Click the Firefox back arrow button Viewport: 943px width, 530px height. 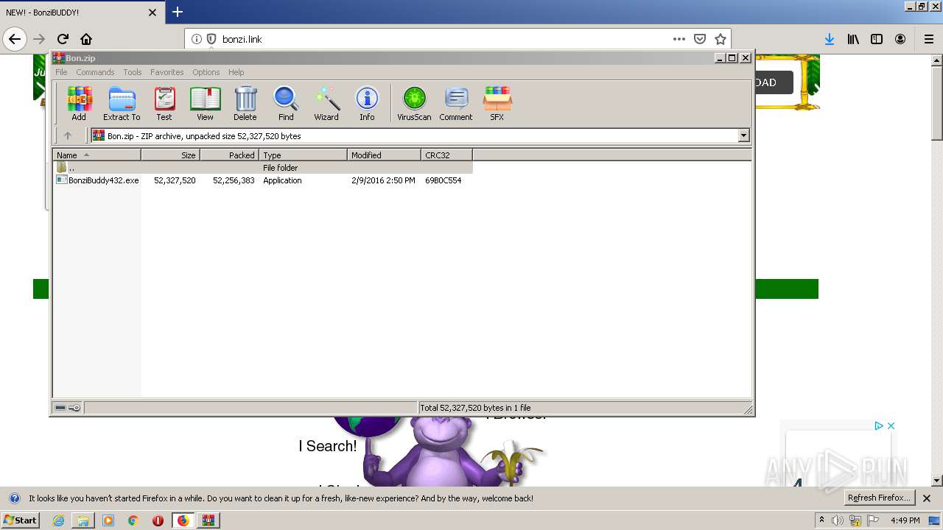[x=15, y=39]
